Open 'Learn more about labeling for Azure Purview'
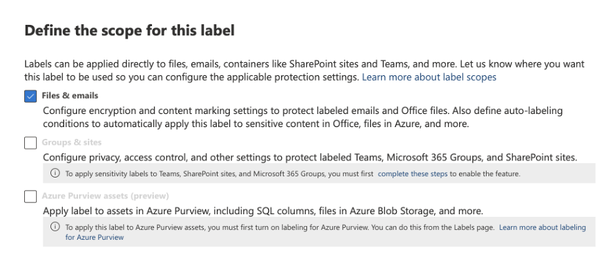 tap(542, 227)
